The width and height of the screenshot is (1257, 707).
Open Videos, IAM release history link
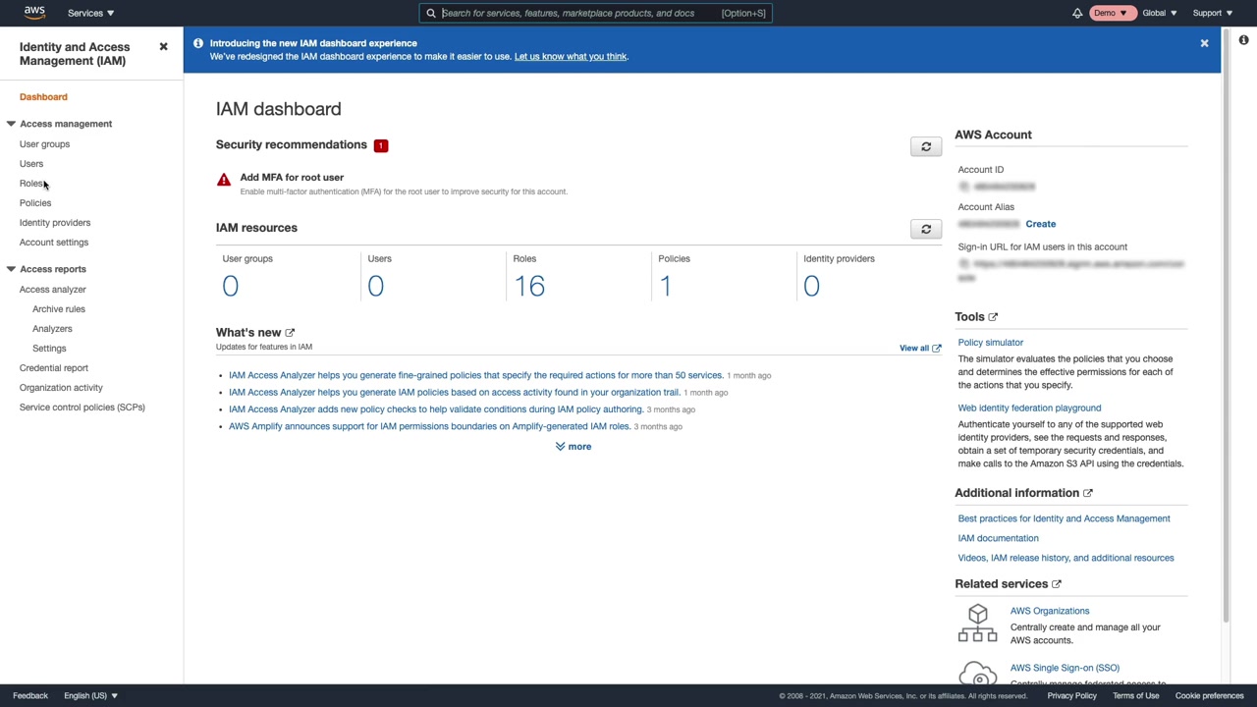click(1066, 558)
